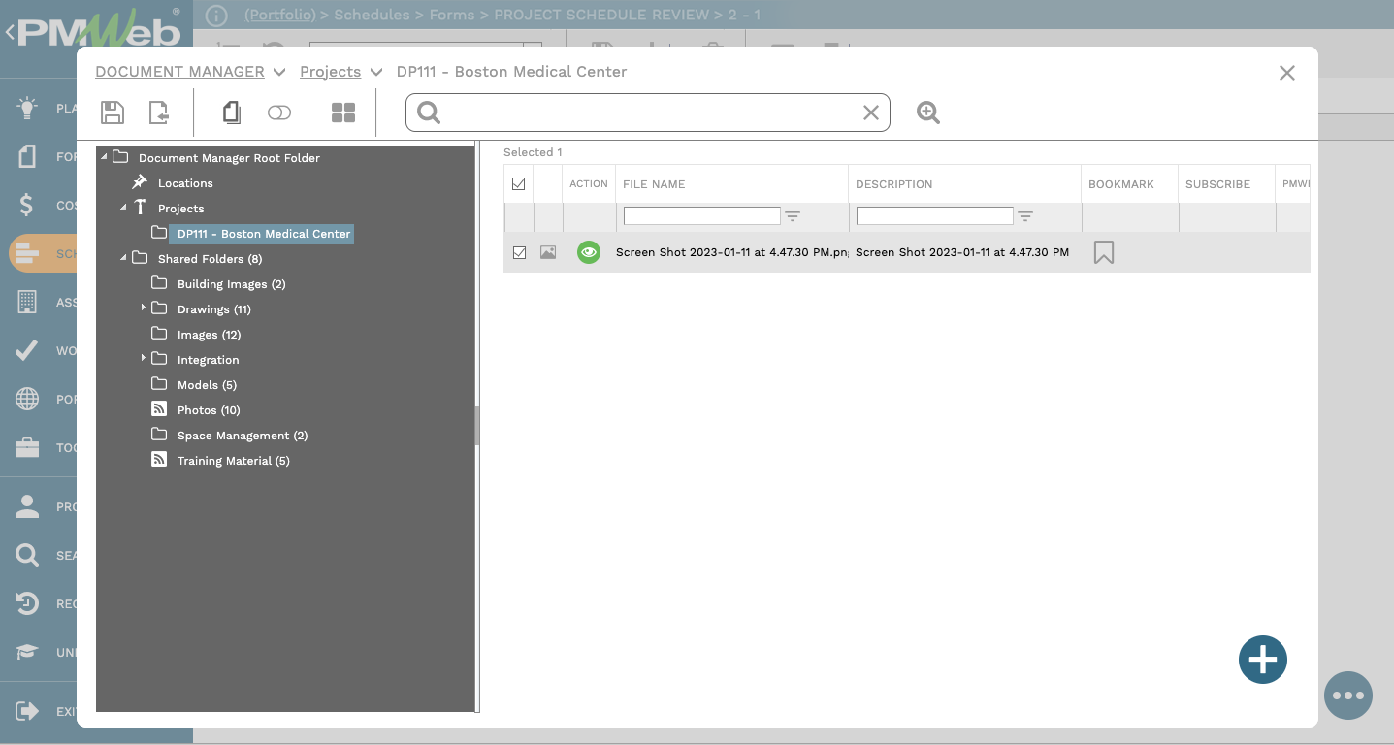Deselect the checkbox on the Screen Shot row

tap(519, 251)
